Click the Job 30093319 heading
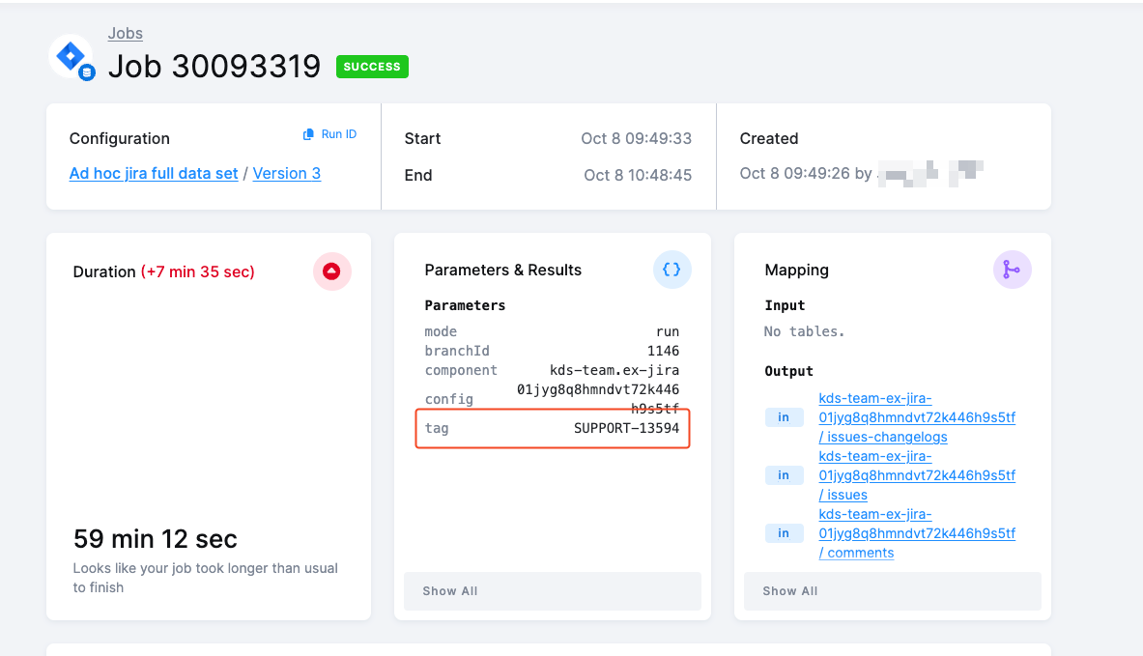This screenshot has height=656, width=1143. click(x=214, y=66)
